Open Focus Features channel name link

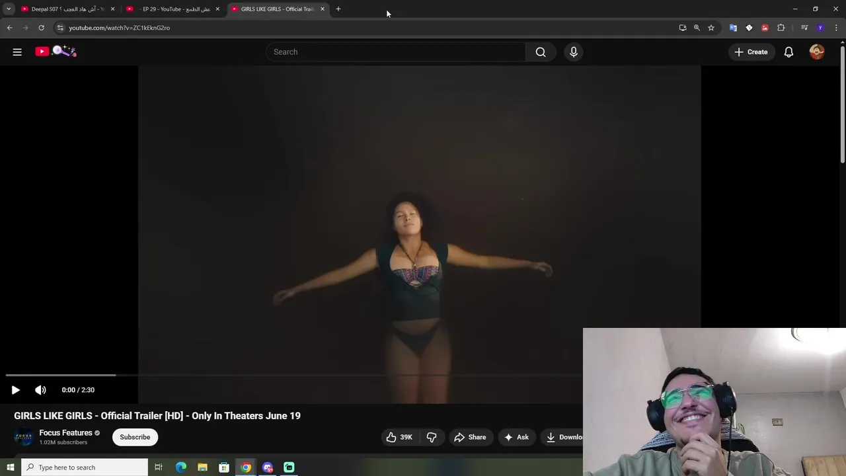[65, 433]
